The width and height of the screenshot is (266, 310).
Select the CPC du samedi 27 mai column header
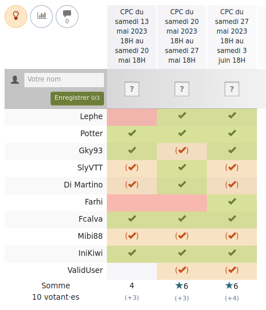coord(232,36)
